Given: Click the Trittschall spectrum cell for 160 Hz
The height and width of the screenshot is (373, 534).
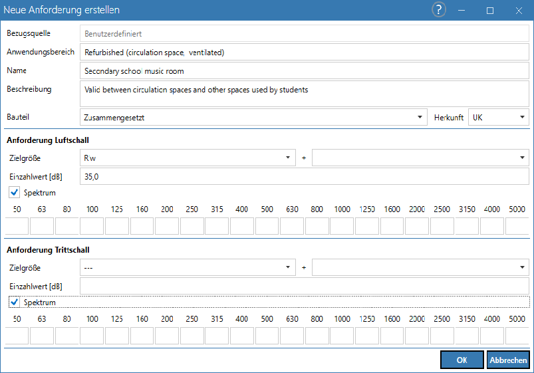Looking at the screenshot, I should click(x=142, y=336).
